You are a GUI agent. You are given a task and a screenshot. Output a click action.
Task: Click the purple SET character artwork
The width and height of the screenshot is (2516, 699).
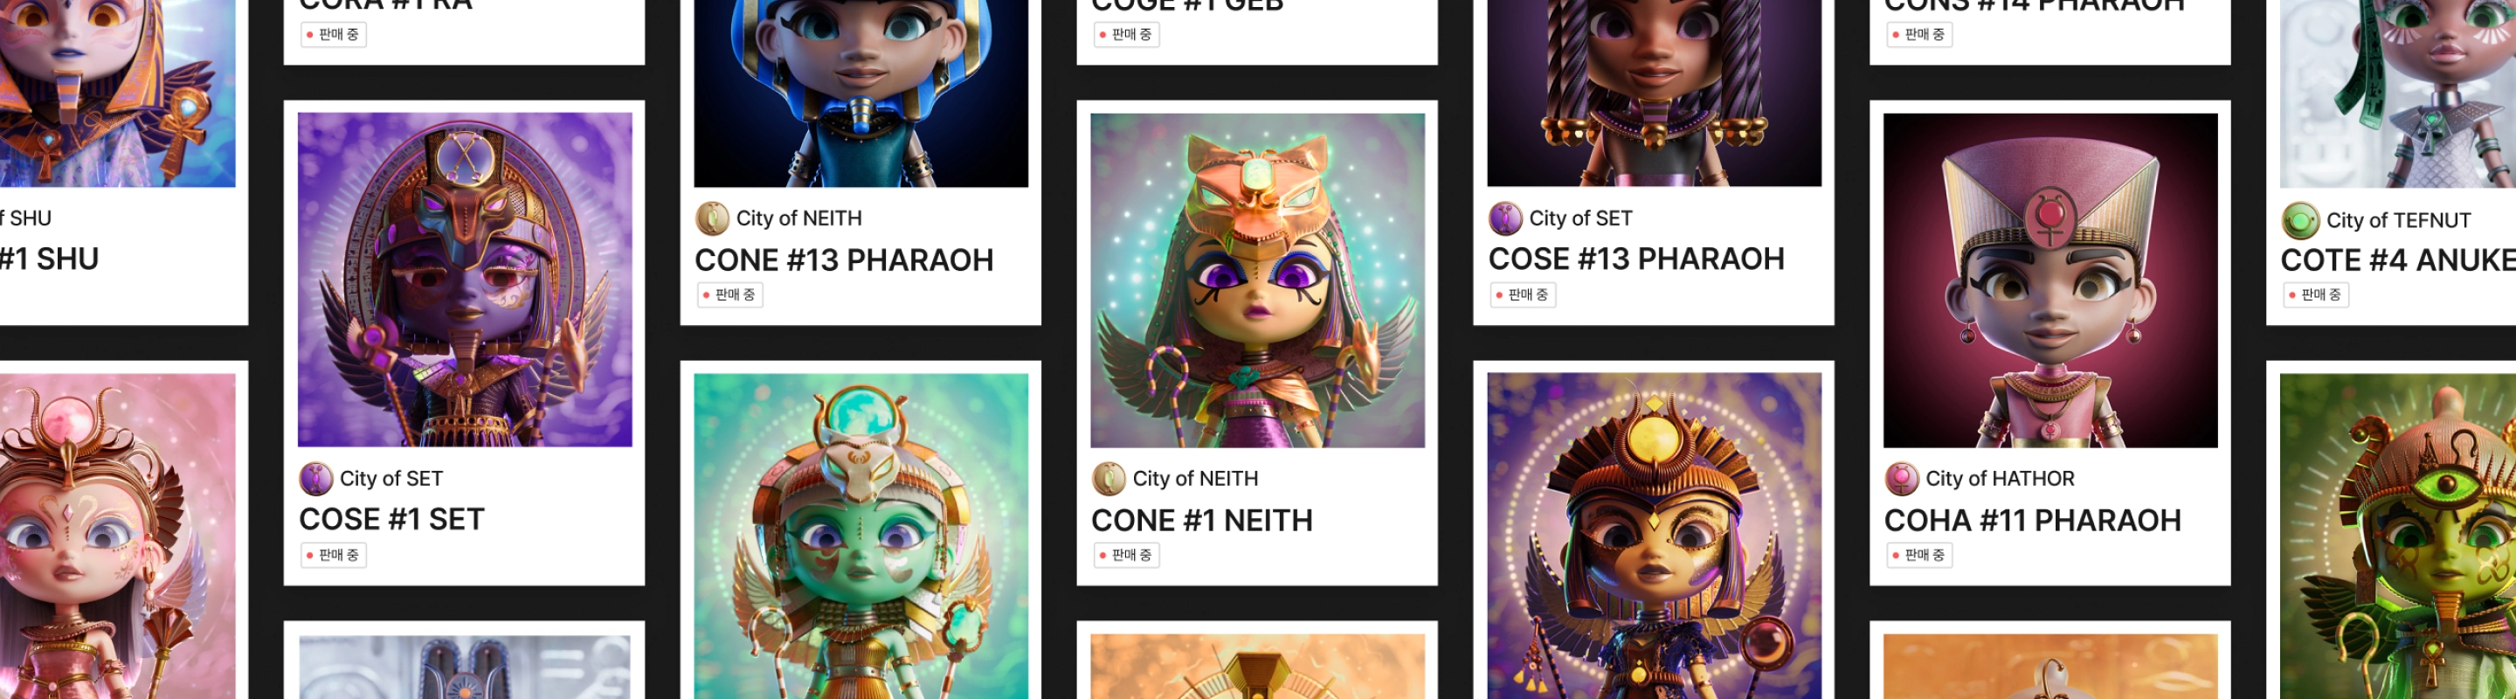click(465, 280)
